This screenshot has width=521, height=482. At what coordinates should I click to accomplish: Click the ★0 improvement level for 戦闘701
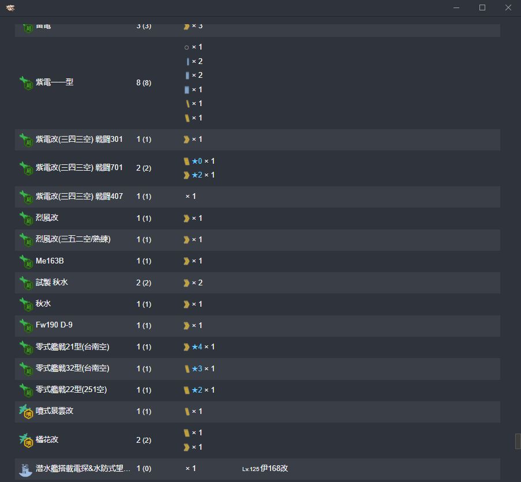(x=197, y=161)
